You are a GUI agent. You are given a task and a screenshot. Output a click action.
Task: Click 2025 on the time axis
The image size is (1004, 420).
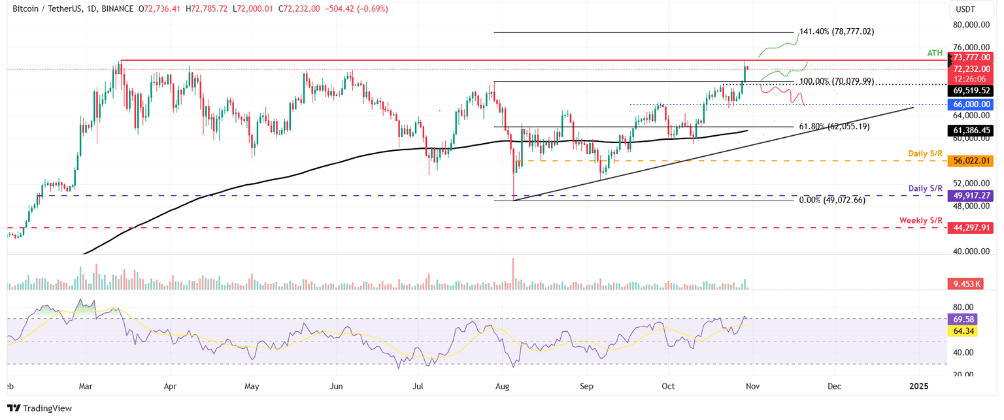pos(919,387)
